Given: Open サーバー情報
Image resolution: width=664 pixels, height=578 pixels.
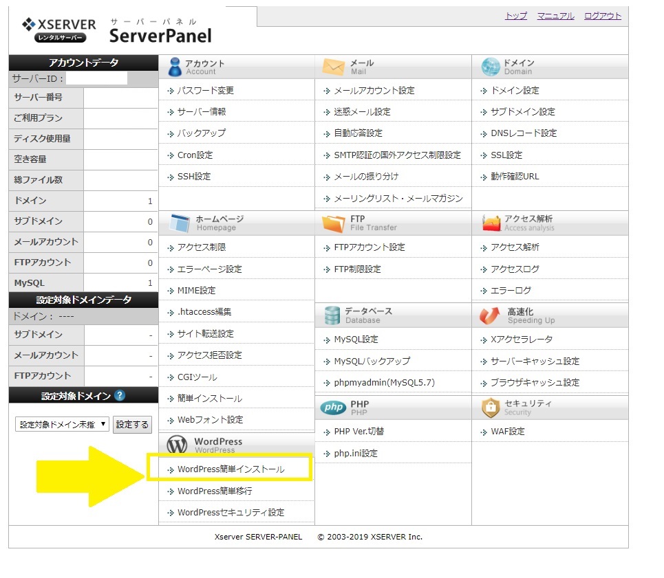Looking at the screenshot, I should 202,111.
